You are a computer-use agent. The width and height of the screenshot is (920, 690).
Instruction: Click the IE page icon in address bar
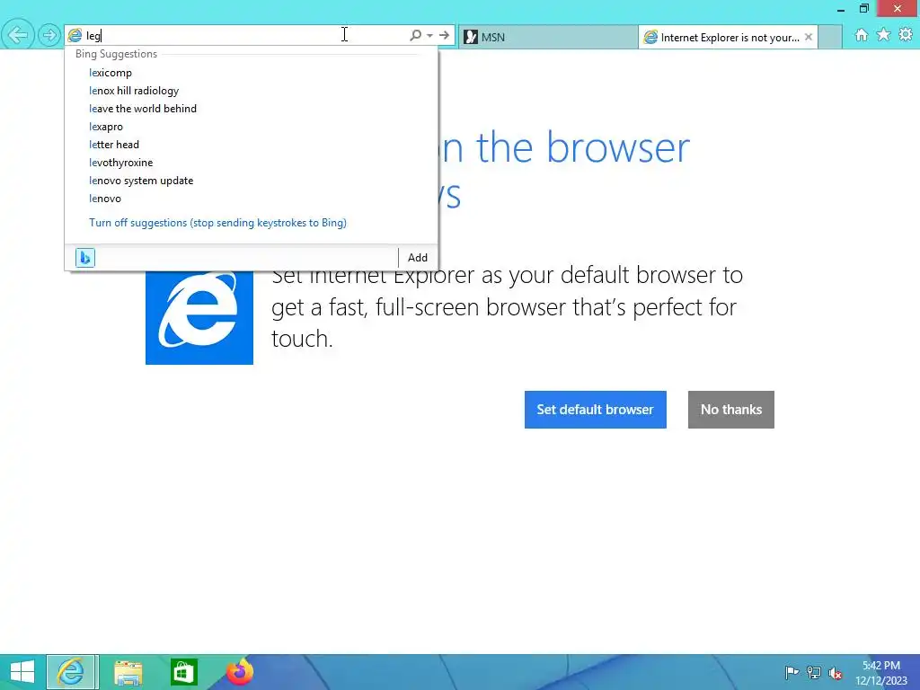coord(75,35)
